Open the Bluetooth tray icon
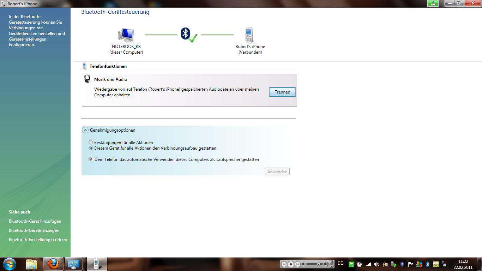482x271 pixels. 427,264
